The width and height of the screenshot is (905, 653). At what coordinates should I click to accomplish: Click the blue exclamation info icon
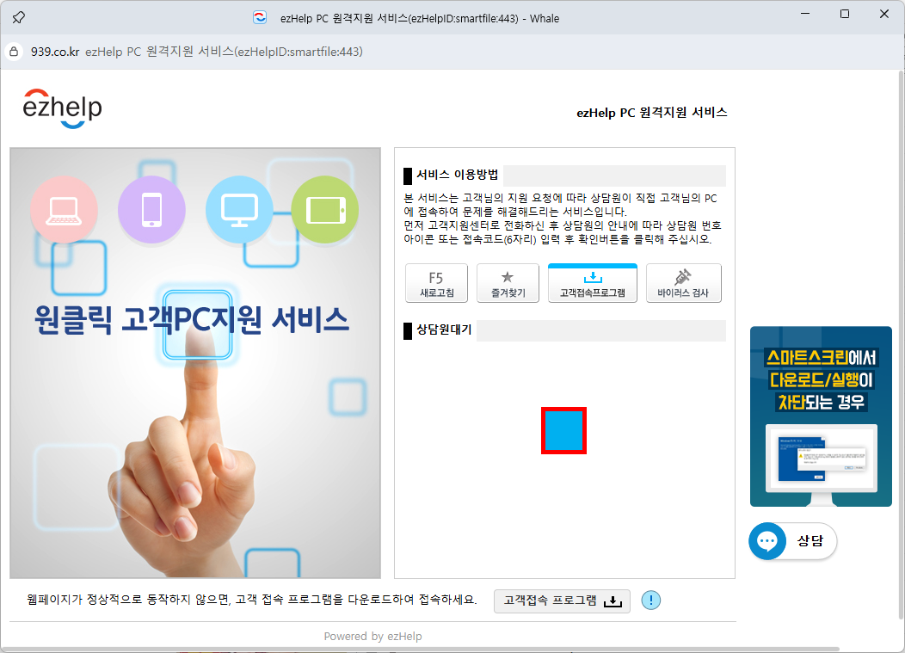point(651,601)
